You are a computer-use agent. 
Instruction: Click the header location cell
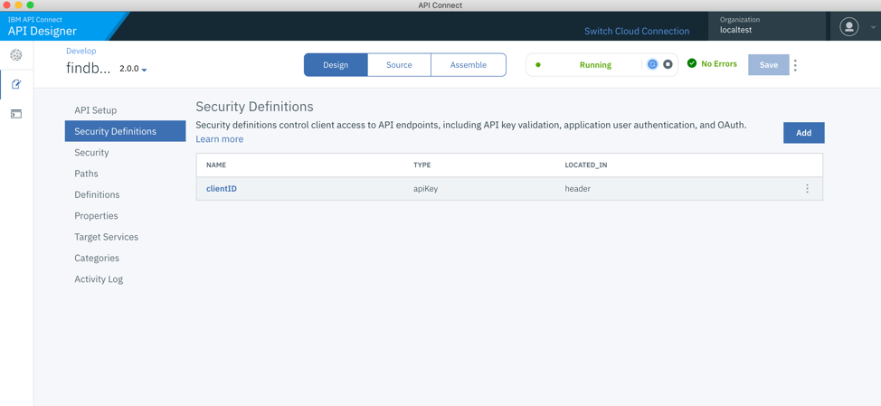tap(578, 189)
